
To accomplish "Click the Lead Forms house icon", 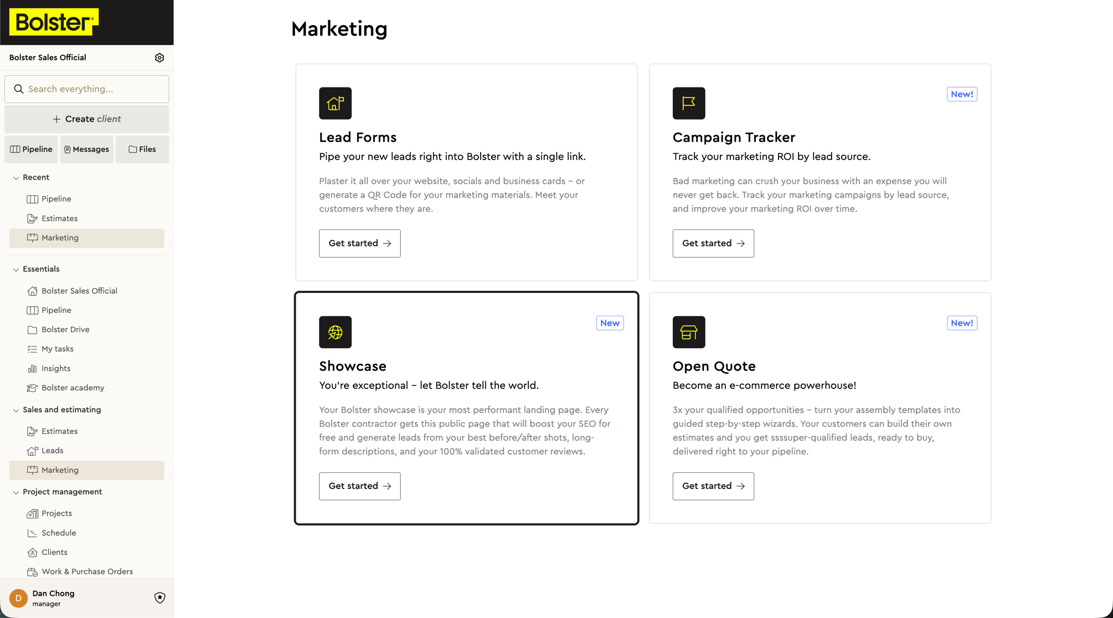I will [335, 103].
